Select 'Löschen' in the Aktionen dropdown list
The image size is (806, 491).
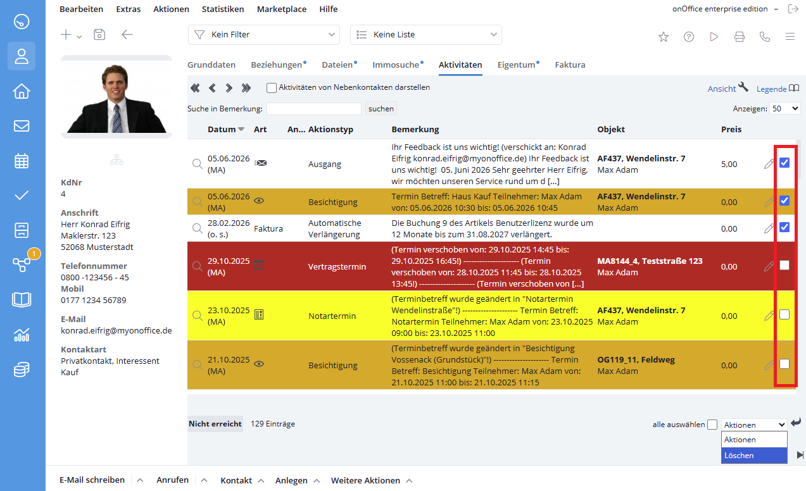(754, 456)
